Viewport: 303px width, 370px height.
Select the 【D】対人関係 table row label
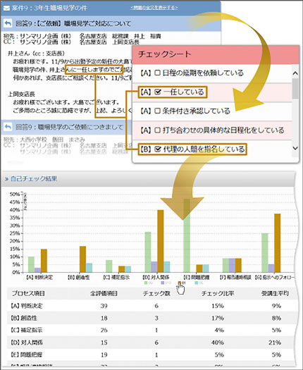[x=26, y=342]
